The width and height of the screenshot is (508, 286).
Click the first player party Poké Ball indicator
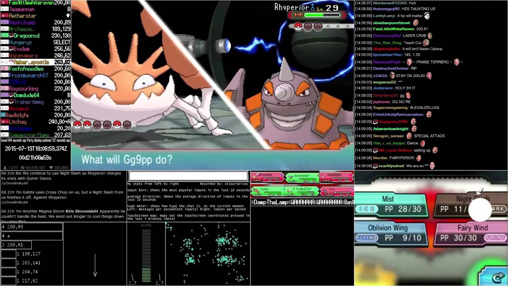(77, 126)
